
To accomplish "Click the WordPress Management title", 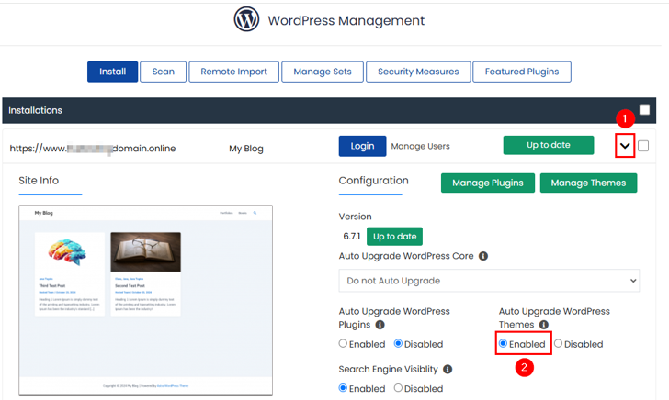I will 346,20.
